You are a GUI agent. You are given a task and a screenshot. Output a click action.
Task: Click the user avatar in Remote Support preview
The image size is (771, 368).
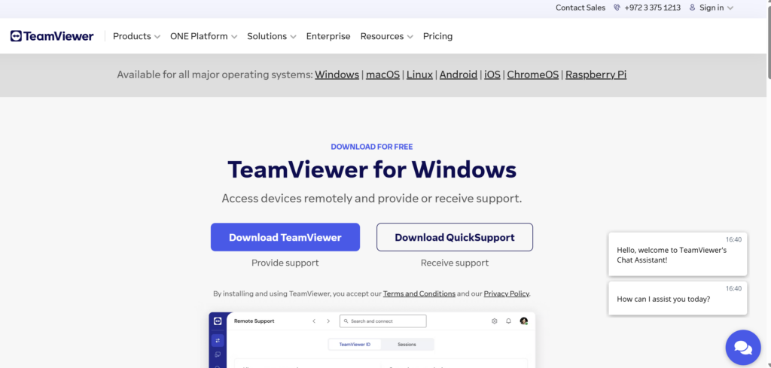pyautogui.click(x=524, y=321)
